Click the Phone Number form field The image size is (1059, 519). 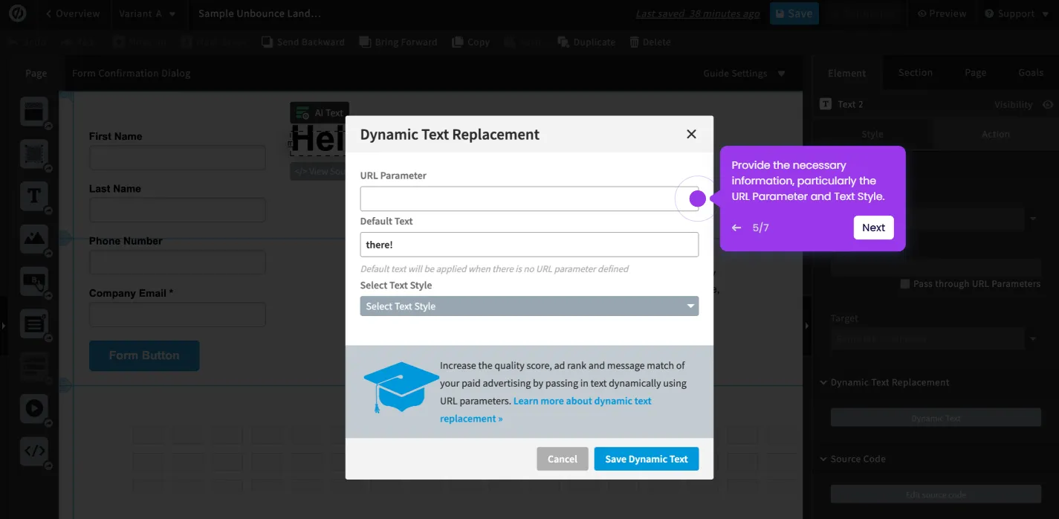[177, 262]
